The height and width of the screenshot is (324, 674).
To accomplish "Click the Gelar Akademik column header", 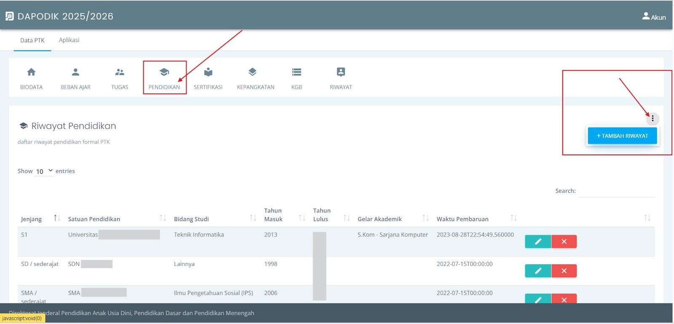I will pyautogui.click(x=380, y=219).
